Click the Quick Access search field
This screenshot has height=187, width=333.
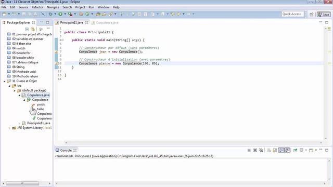click(292, 14)
